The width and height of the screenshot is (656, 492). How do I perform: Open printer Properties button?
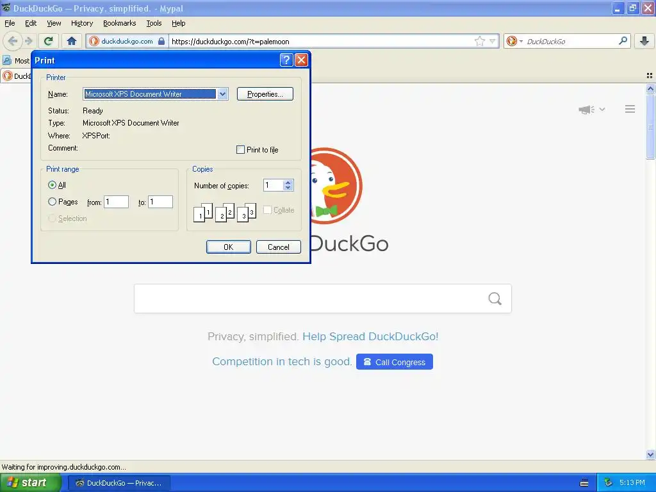point(265,94)
